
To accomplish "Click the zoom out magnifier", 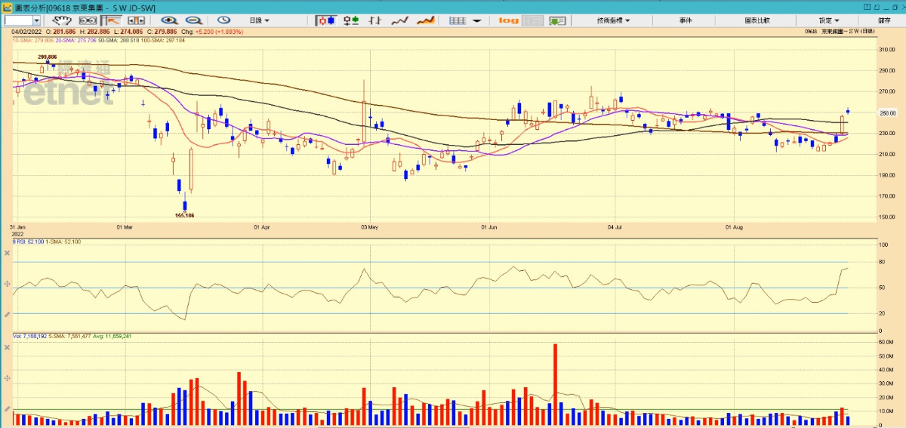I will (x=194, y=20).
